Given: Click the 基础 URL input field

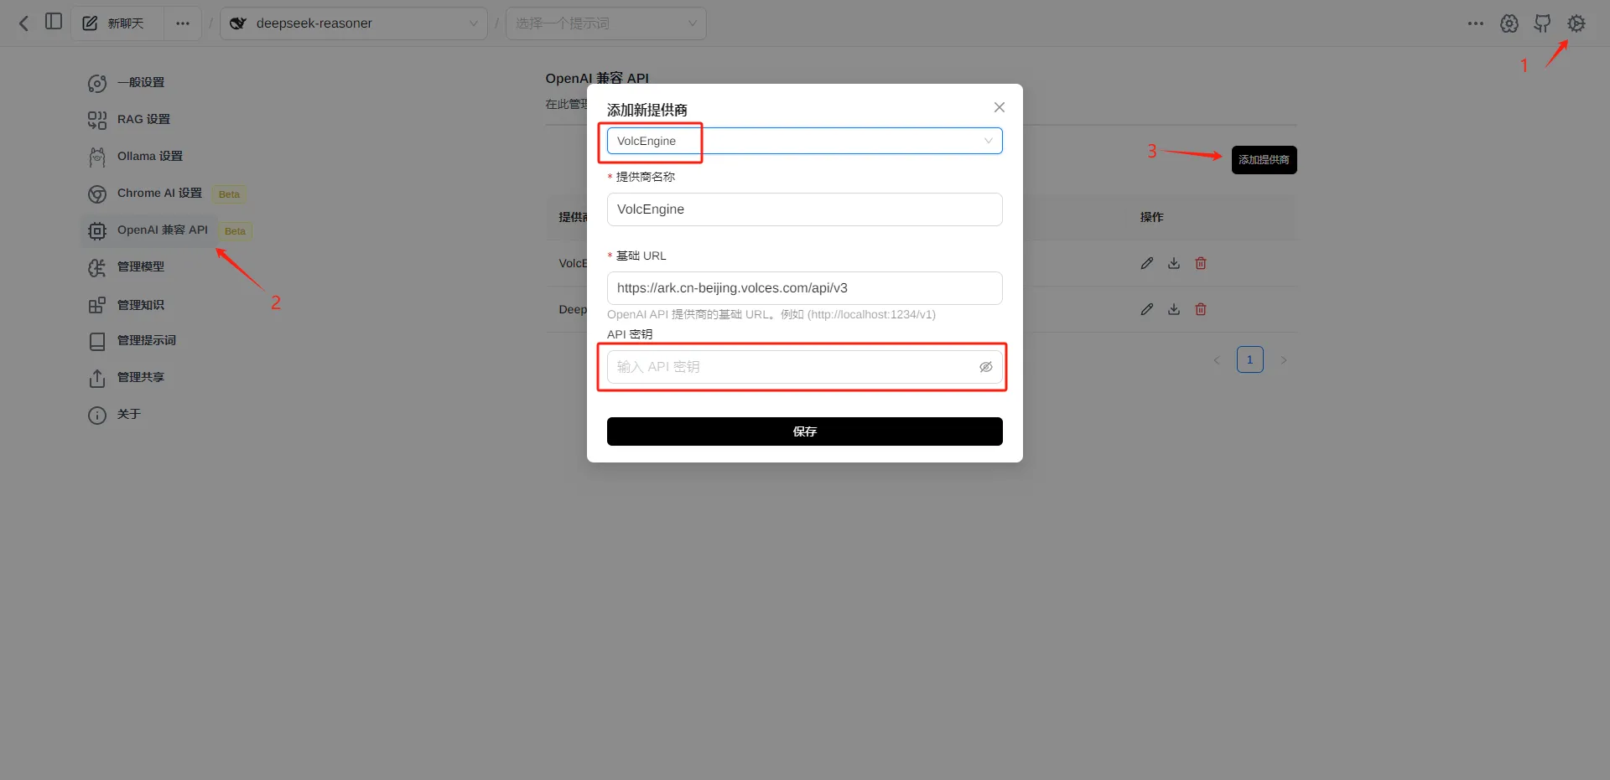Looking at the screenshot, I should pyautogui.click(x=803, y=288).
